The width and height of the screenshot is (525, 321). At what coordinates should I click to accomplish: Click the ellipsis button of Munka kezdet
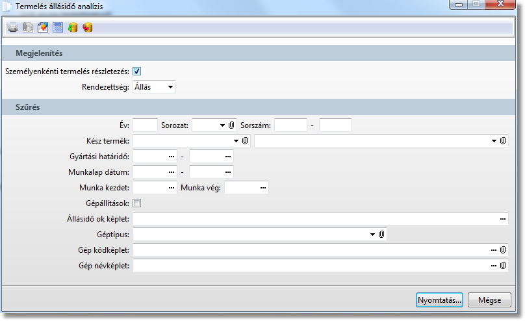172,188
